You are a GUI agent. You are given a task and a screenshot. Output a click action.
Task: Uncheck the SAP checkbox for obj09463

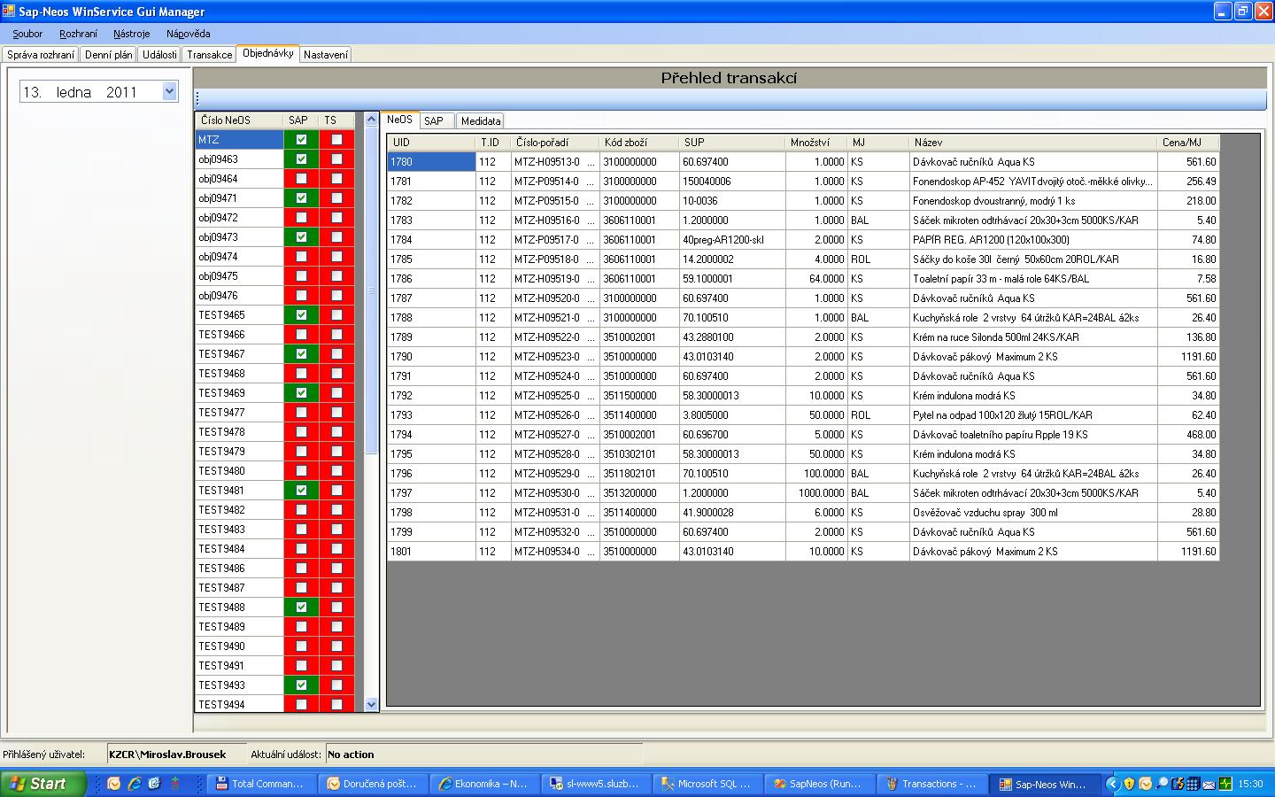pyautogui.click(x=301, y=159)
